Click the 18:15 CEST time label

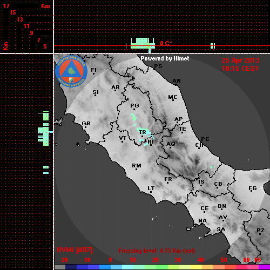coord(240,69)
